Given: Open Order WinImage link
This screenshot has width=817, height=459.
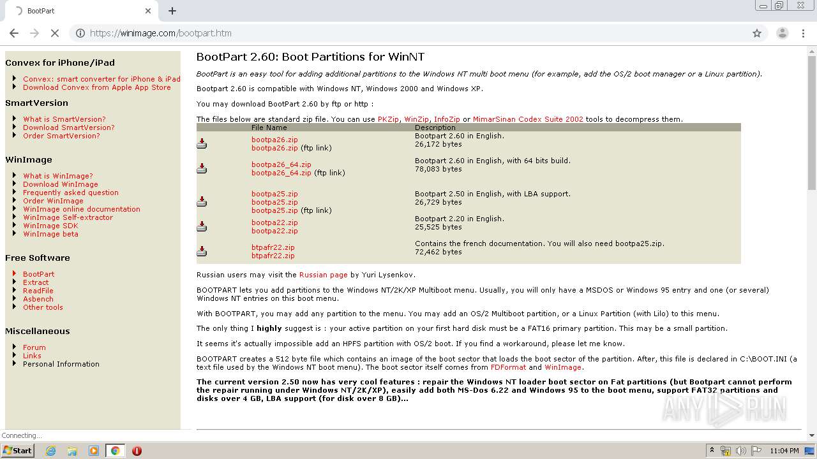Looking at the screenshot, I should (53, 201).
